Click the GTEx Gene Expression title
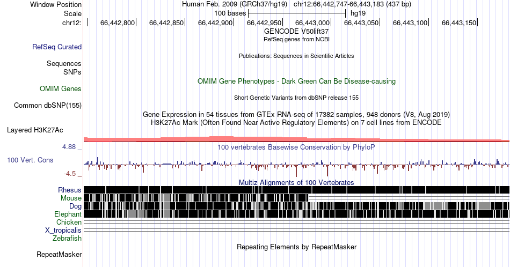Viewport: 510px width, 267px height. click(x=296, y=114)
